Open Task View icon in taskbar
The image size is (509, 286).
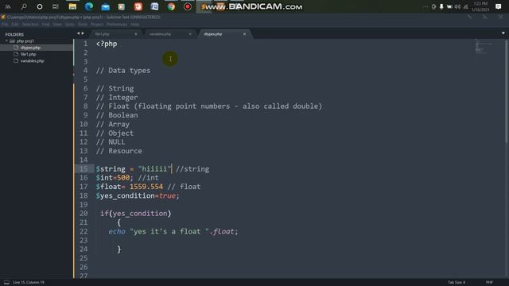(56, 6)
